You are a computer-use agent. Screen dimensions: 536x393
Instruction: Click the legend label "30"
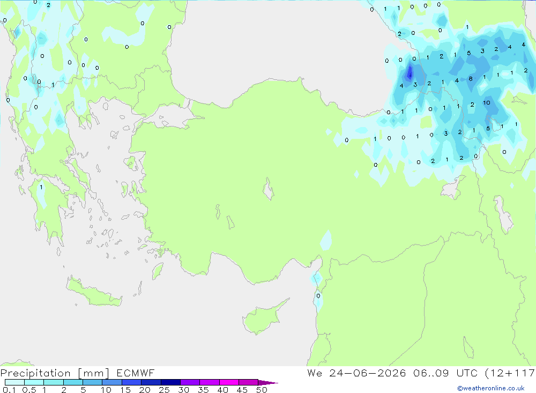point(184,390)
